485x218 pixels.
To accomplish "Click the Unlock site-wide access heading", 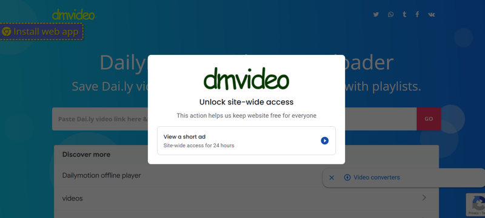I will [x=246, y=102].
